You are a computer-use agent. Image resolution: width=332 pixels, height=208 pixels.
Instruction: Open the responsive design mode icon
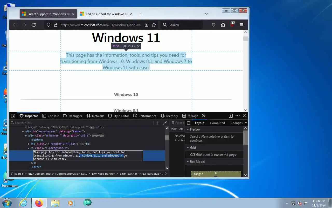tap(231, 116)
